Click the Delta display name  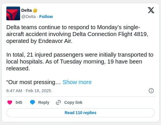tap(26, 10)
